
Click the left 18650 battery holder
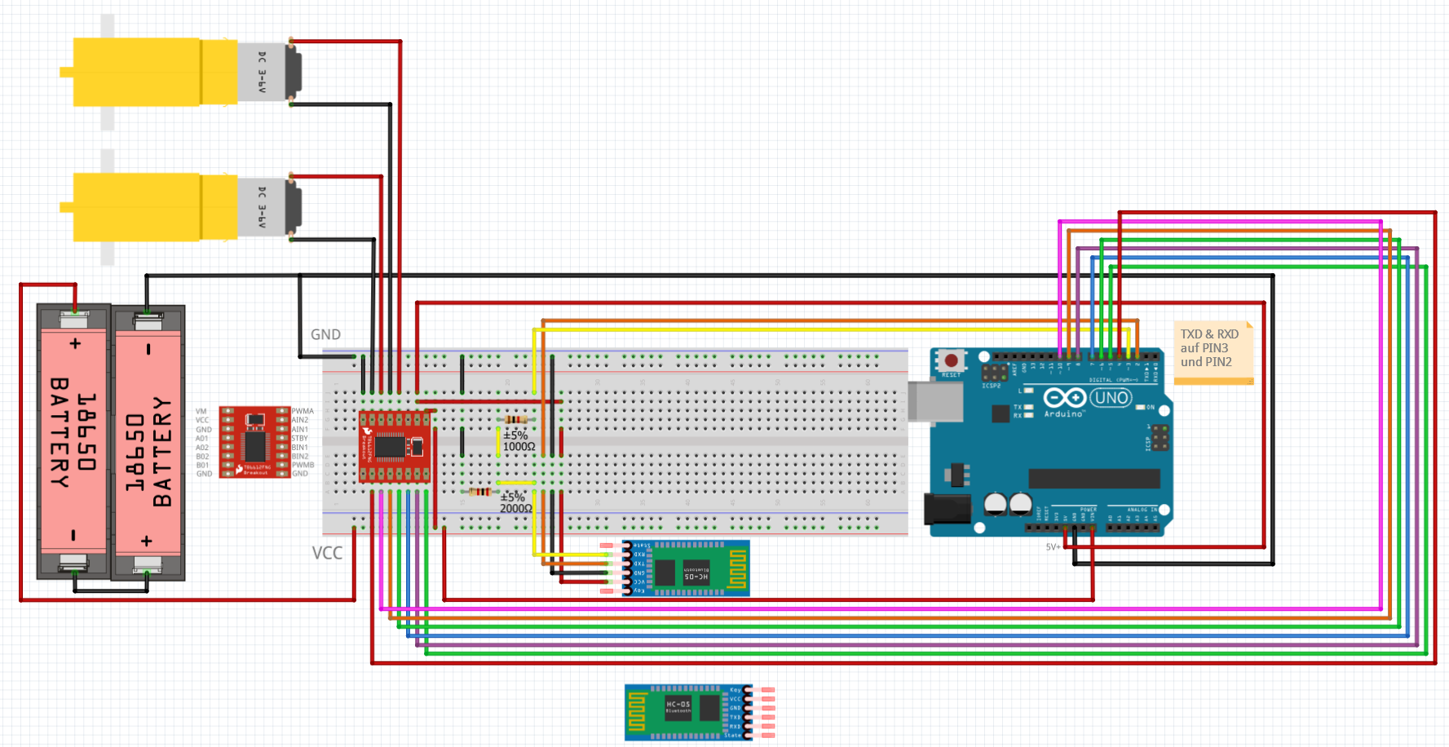(73, 441)
